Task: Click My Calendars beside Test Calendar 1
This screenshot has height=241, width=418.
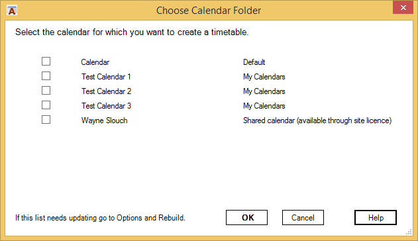Action: tap(264, 77)
